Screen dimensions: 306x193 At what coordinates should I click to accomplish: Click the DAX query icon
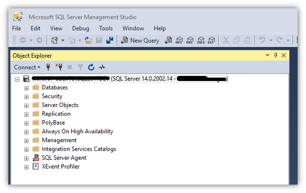point(211,40)
